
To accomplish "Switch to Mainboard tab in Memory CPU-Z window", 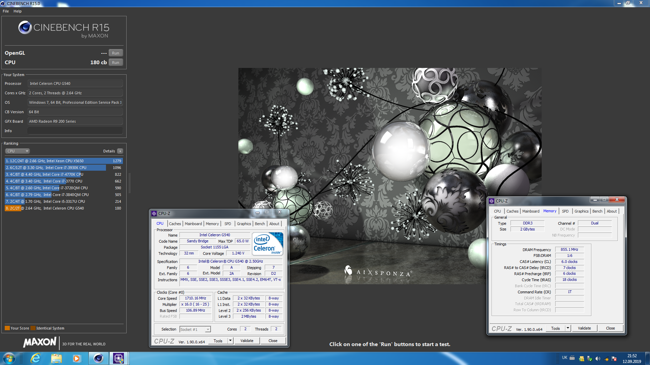I will (x=531, y=211).
